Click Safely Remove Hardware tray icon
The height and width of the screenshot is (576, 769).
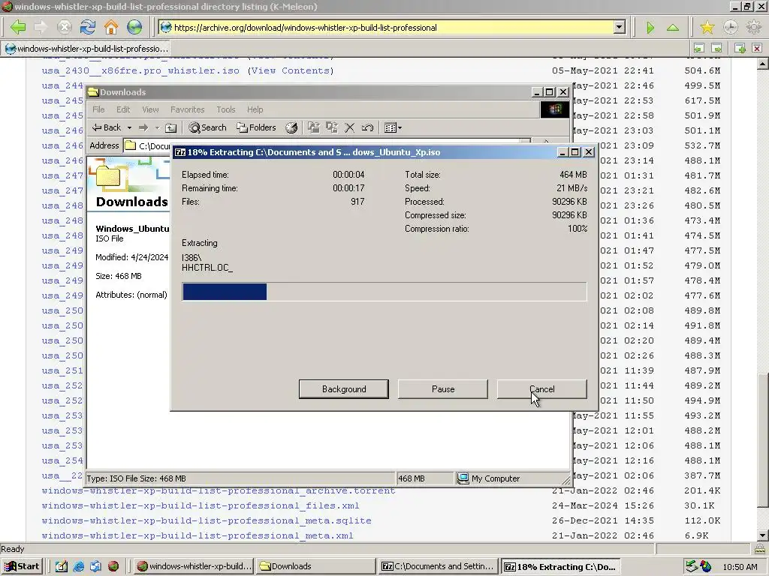click(691, 566)
